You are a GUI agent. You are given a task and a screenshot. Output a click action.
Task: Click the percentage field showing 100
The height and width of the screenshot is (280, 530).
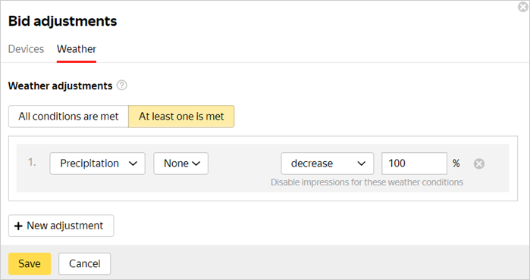[415, 163]
